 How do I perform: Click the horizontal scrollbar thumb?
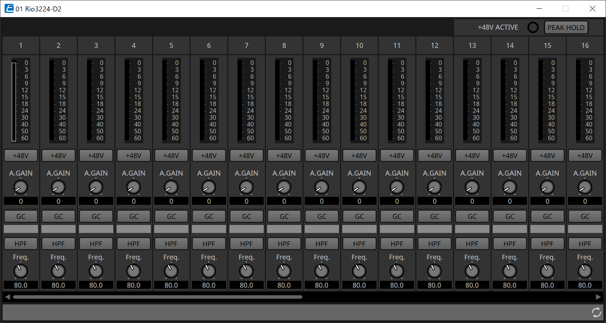tap(158, 297)
